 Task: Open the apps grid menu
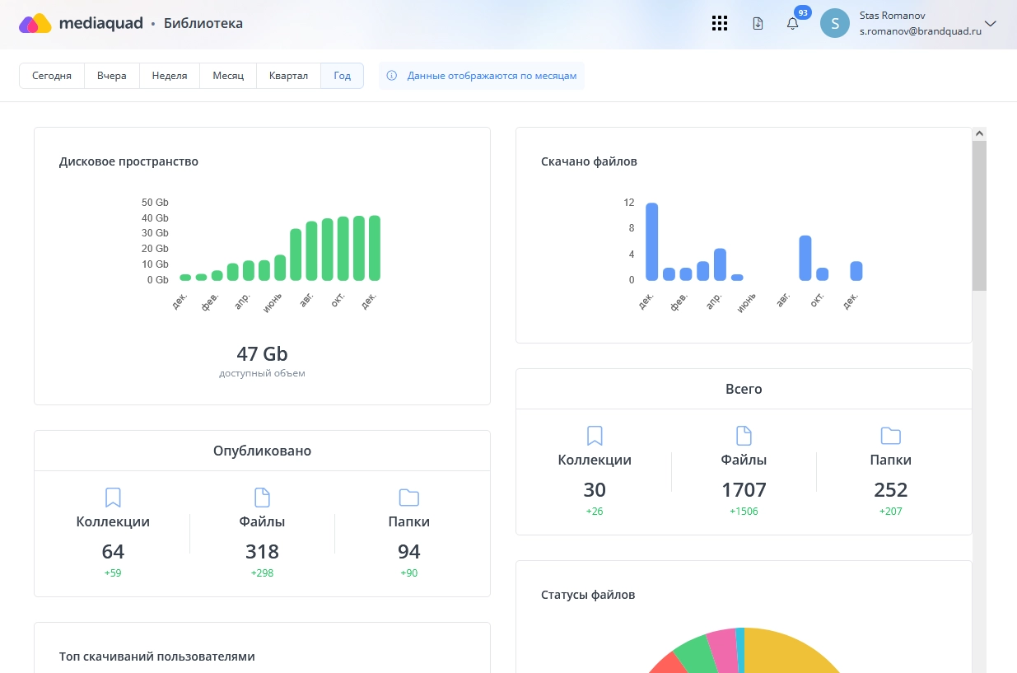(720, 24)
